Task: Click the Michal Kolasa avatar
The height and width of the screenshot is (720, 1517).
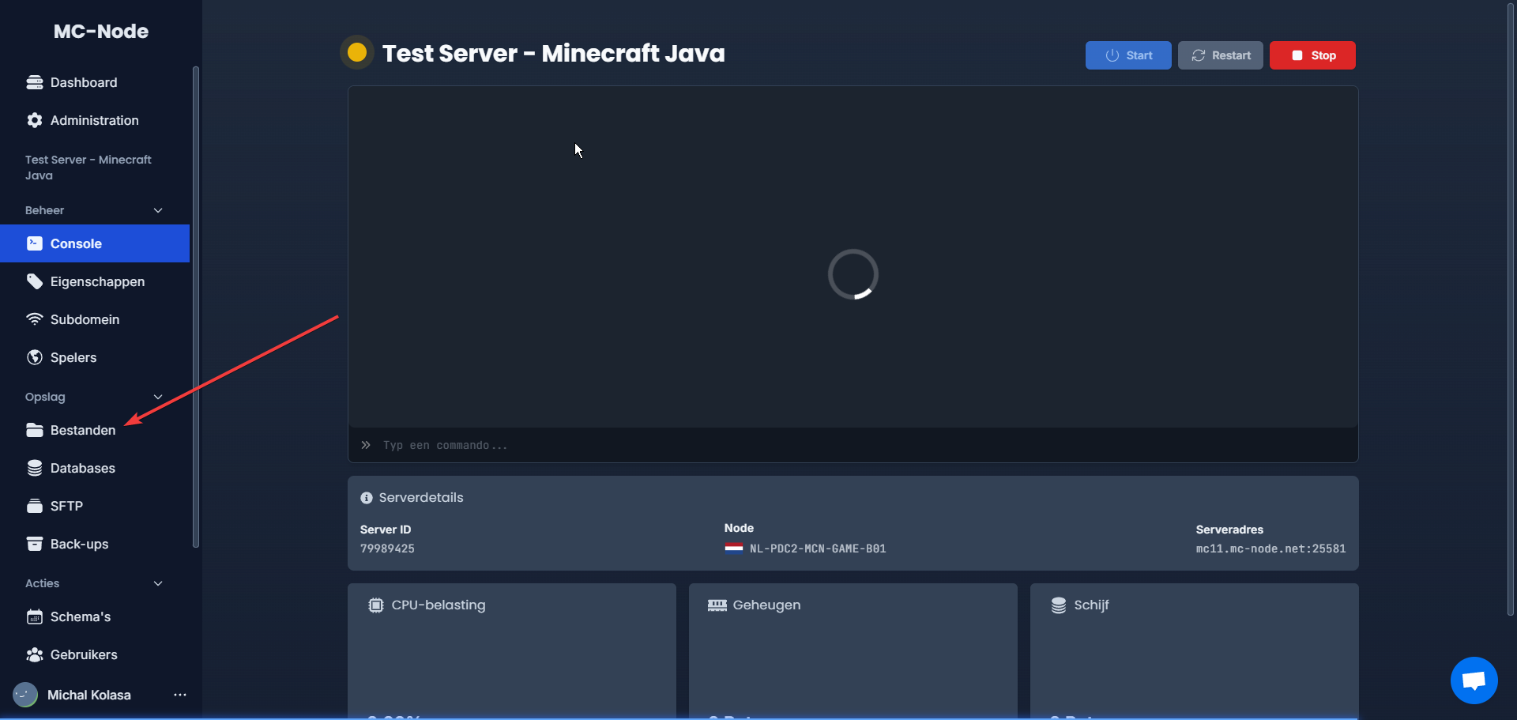Action: (x=25, y=695)
